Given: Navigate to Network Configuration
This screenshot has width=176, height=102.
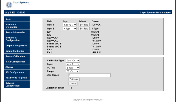Looking at the screenshot, I should [17, 84].
